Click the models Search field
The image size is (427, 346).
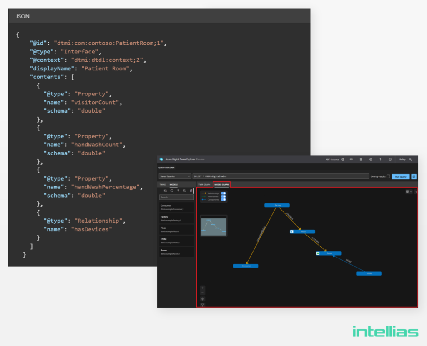pos(176,197)
